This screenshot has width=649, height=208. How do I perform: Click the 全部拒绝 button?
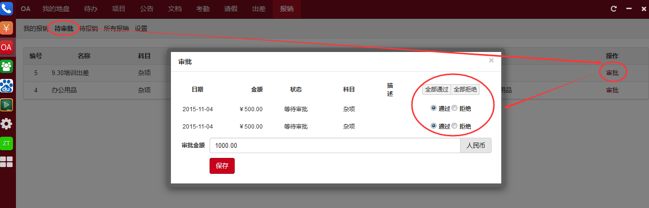coord(465,90)
